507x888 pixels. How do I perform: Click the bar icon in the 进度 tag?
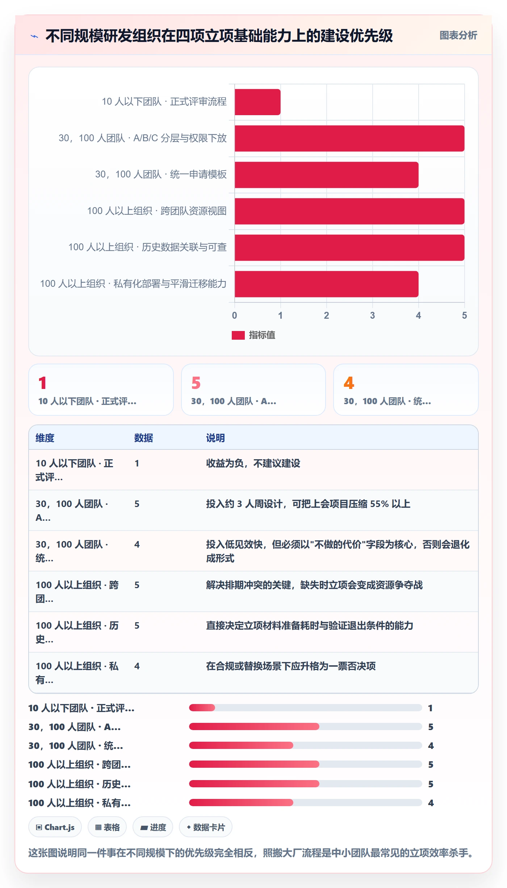[x=144, y=828]
